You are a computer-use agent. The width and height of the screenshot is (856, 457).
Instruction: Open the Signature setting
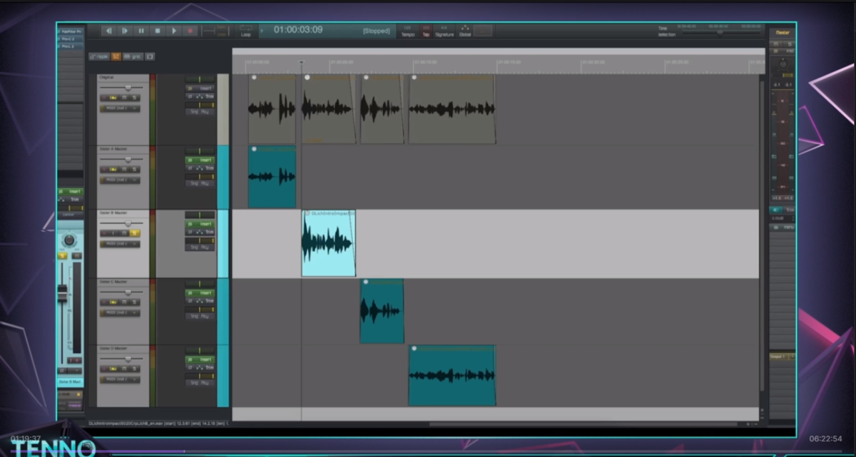444,31
